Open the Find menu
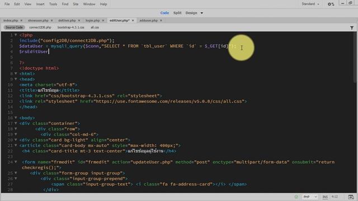The height and width of the screenshot is (201, 358). coord(65,4)
